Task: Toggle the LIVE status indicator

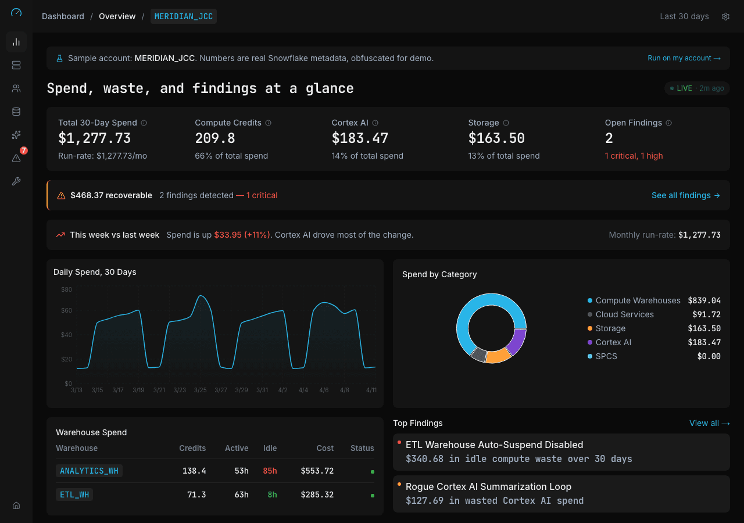Action: pos(697,88)
